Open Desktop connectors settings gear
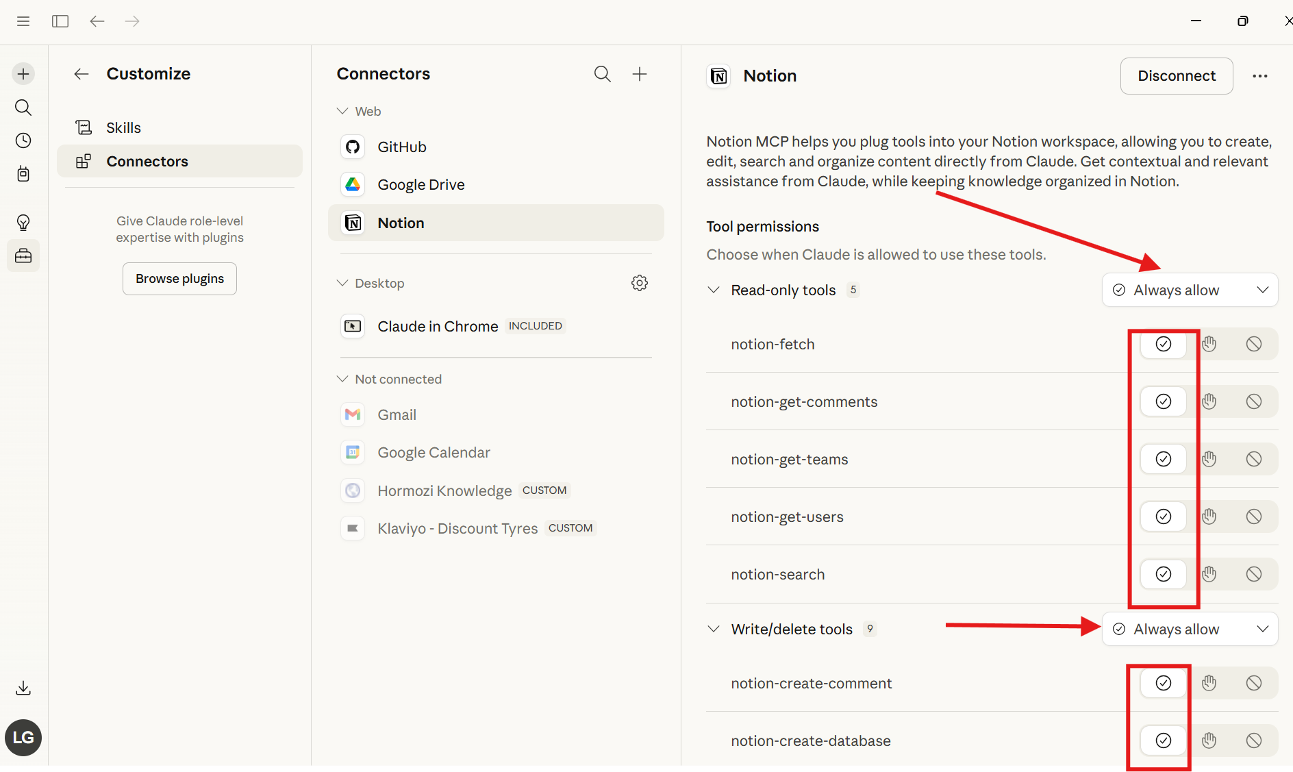This screenshot has width=1293, height=772. tap(640, 283)
